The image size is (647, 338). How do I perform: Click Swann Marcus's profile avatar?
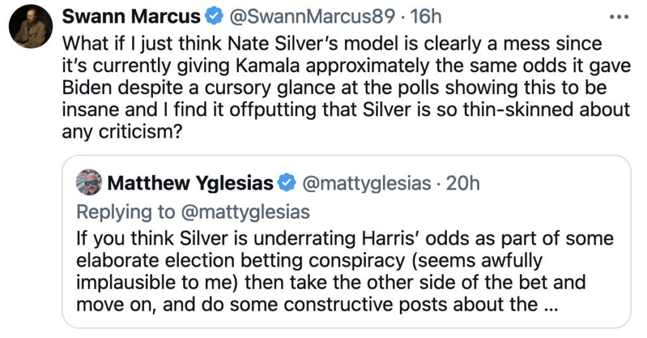(30, 29)
